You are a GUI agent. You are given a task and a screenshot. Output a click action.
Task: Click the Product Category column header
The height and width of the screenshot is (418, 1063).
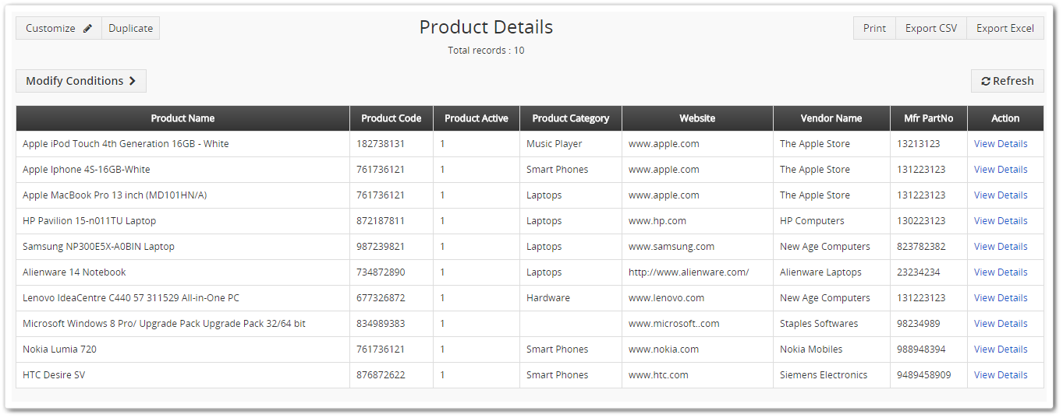(x=570, y=118)
